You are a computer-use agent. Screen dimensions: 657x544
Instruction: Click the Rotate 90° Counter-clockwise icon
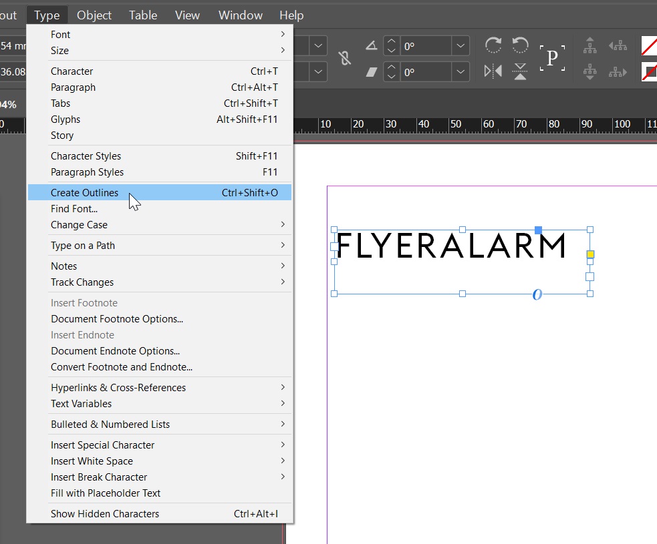[x=520, y=45]
